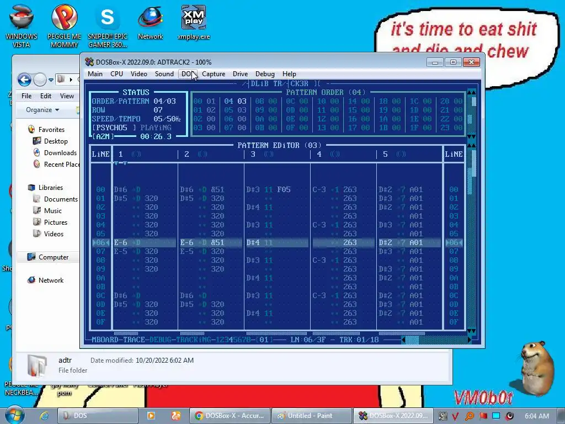Switch to the DOS taskbar button
This screenshot has height=424, width=565.
98,416
